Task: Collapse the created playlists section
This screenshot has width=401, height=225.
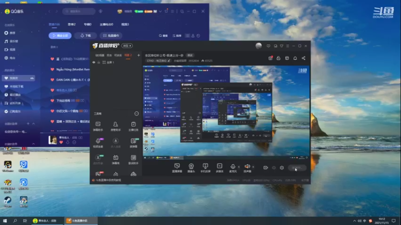Action: point(34,123)
